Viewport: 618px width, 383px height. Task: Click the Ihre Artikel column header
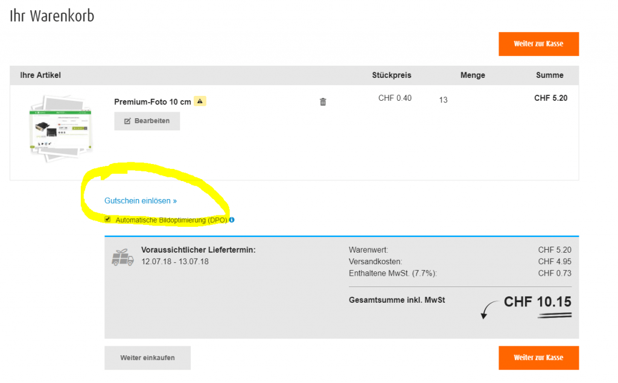click(40, 75)
